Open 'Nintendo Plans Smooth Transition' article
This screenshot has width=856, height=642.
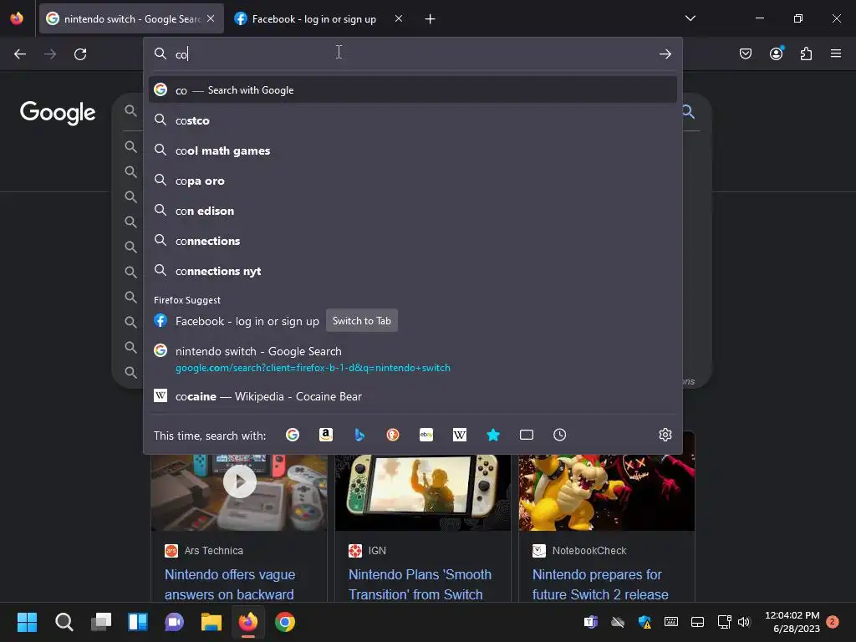click(420, 584)
